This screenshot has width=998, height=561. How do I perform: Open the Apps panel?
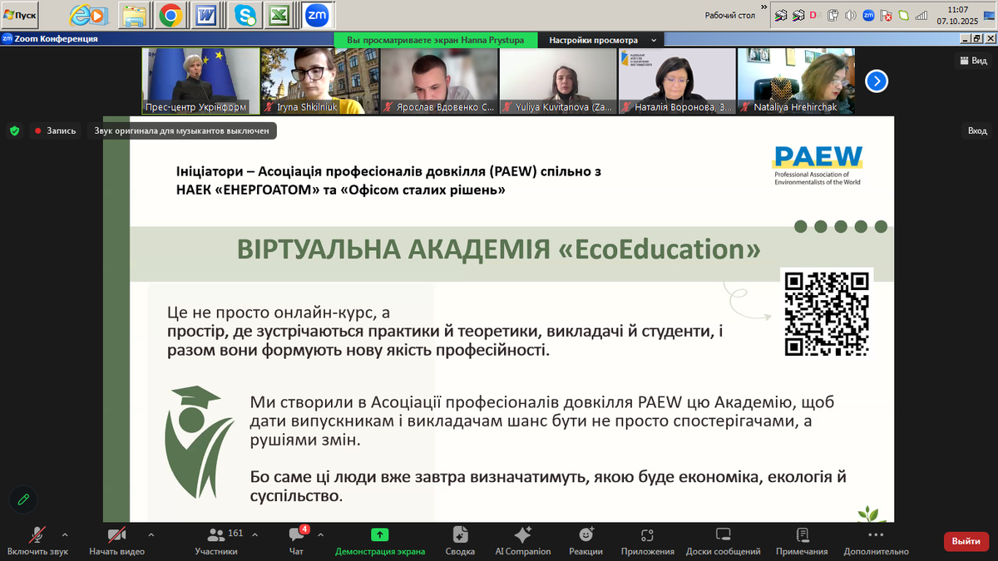point(647,540)
